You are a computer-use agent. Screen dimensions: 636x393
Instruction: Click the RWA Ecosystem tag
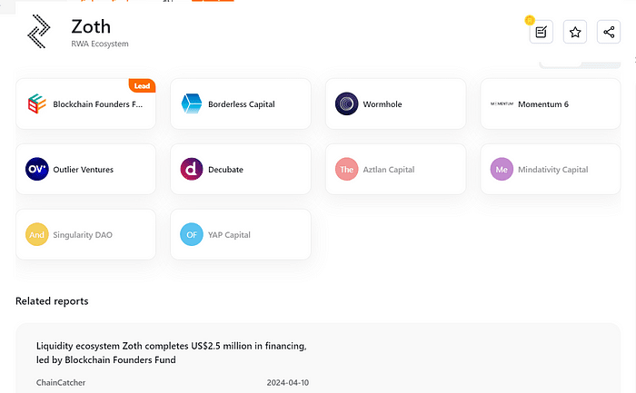[100, 44]
